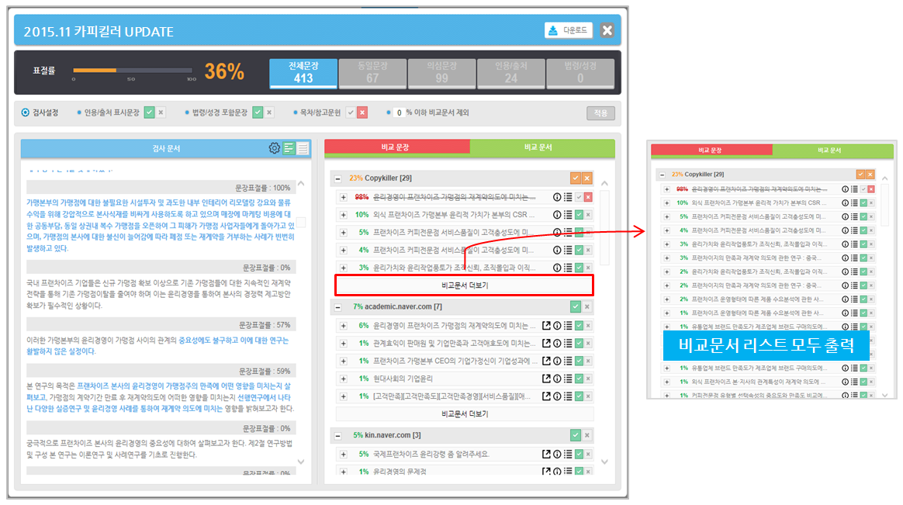903x505 pixels.
Task: Select the 법령/성경 0 tab
Action: point(580,73)
